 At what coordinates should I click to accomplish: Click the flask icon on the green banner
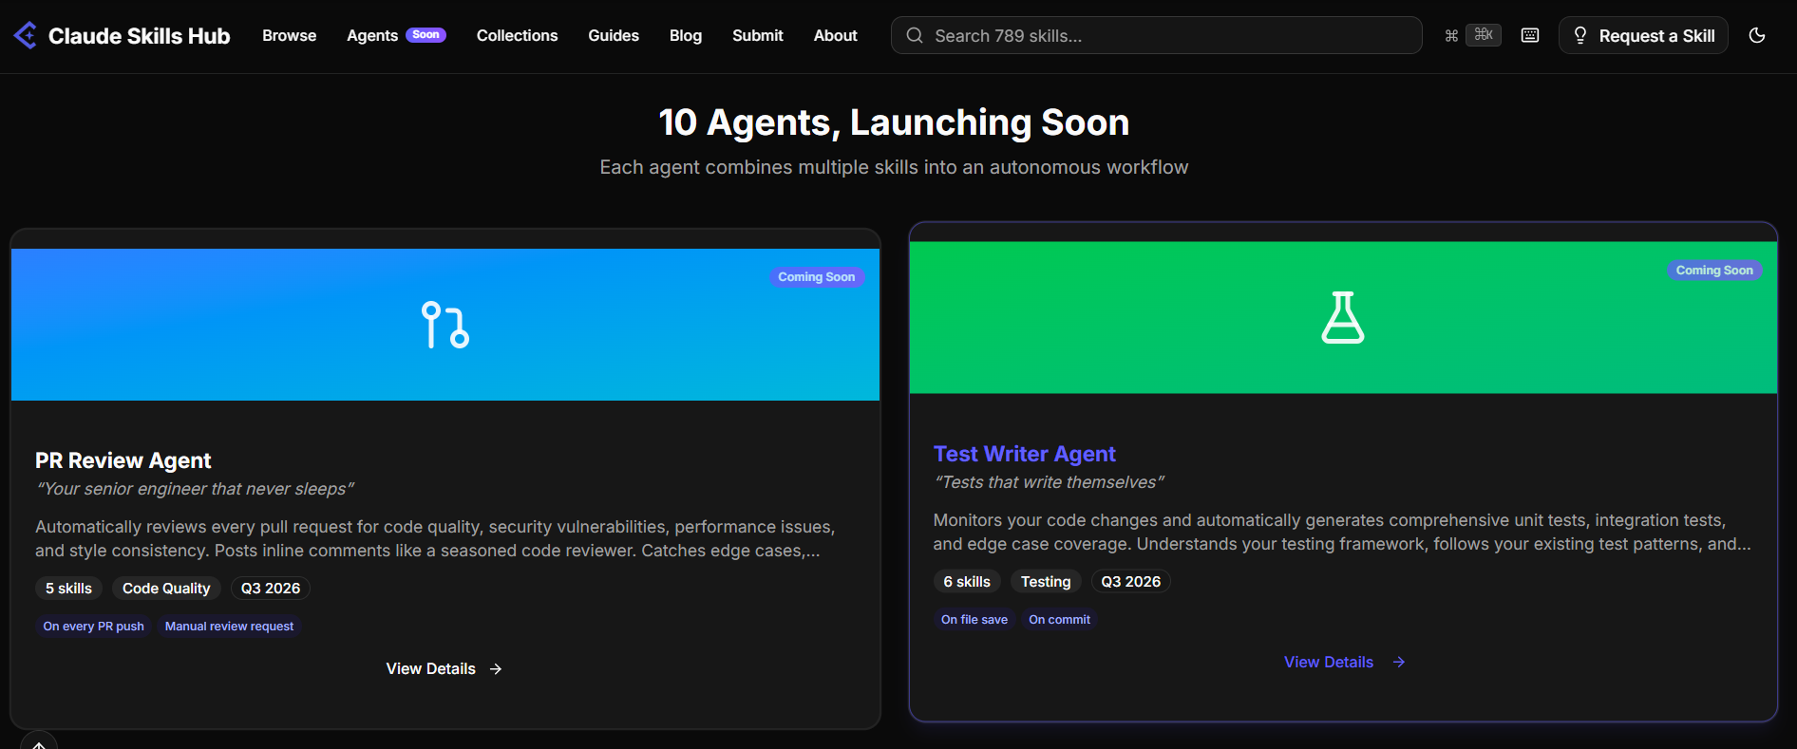[1343, 317]
